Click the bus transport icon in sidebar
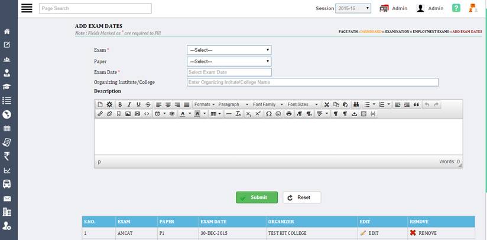Image resolution: width=487 pixels, height=240 pixels. (7, 184)
